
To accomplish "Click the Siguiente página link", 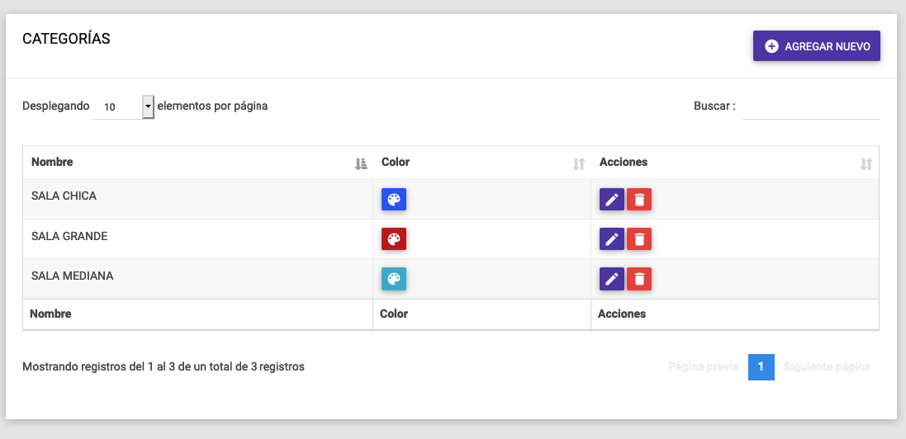I will click(x=826, y=367).
